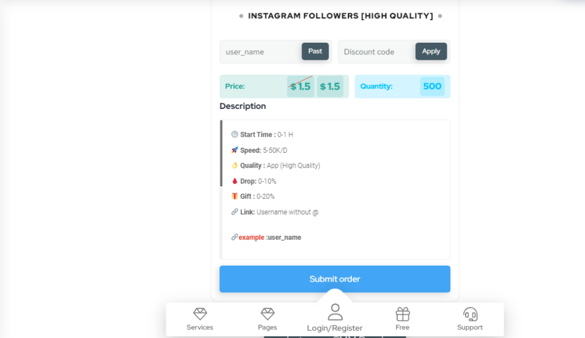Click the gift emoji beside Gift

pyautogui.click(x=234, y=196)
